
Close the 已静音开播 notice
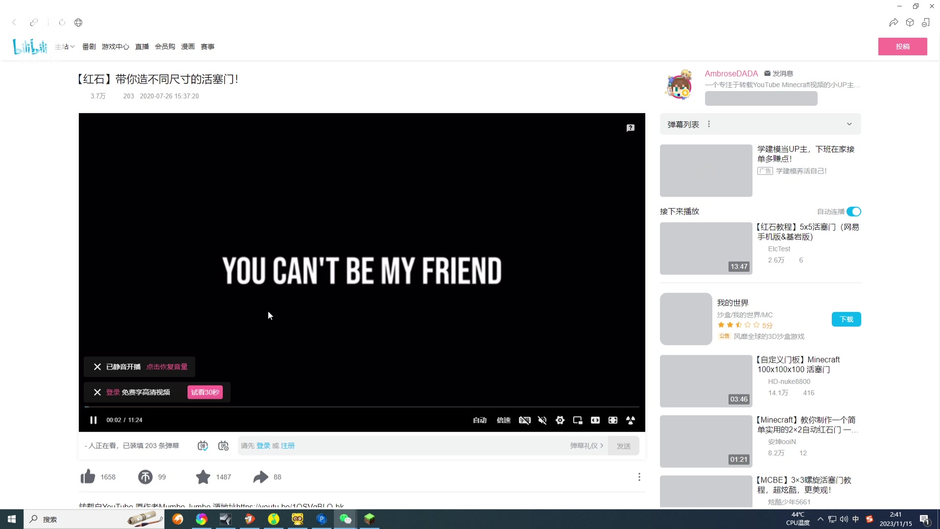[x=97, y=367]
